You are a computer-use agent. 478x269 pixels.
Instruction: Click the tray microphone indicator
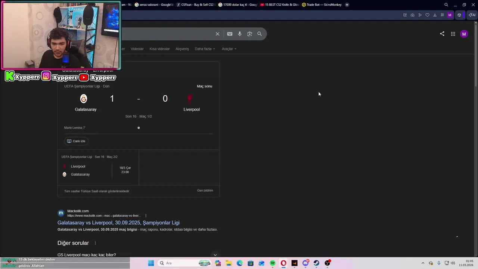439,263
